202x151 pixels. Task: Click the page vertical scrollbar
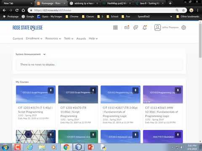pyautogui.click(x=200, y=41)
